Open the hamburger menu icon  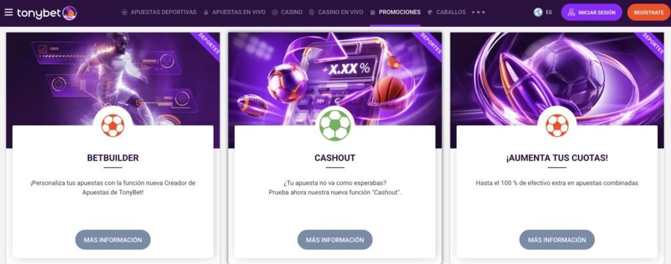click(x=9, y=12)
